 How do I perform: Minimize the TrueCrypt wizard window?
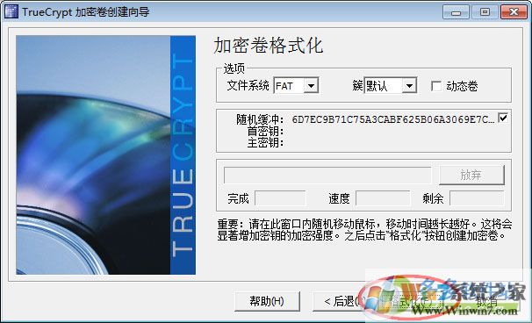pos(456,12)
